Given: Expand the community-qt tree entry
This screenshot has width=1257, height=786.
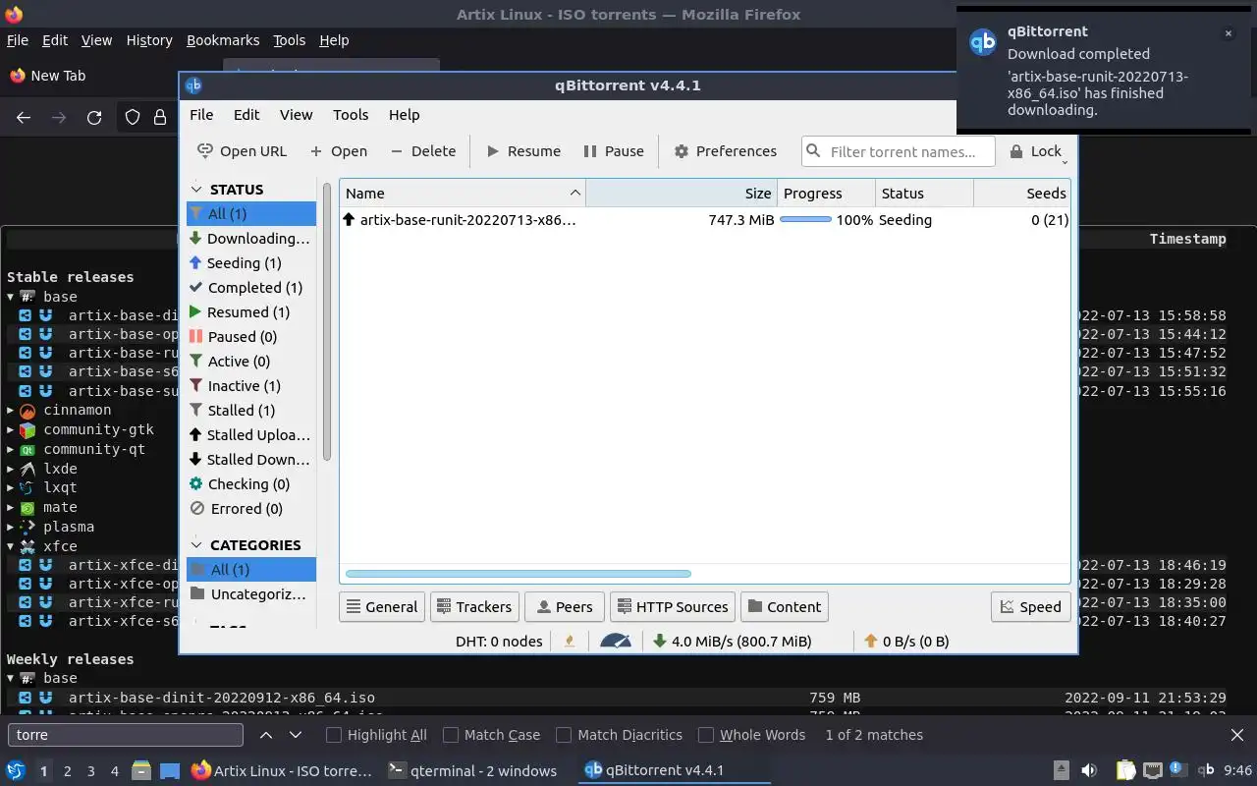Looking at the screenshot, I should (11, 449).
